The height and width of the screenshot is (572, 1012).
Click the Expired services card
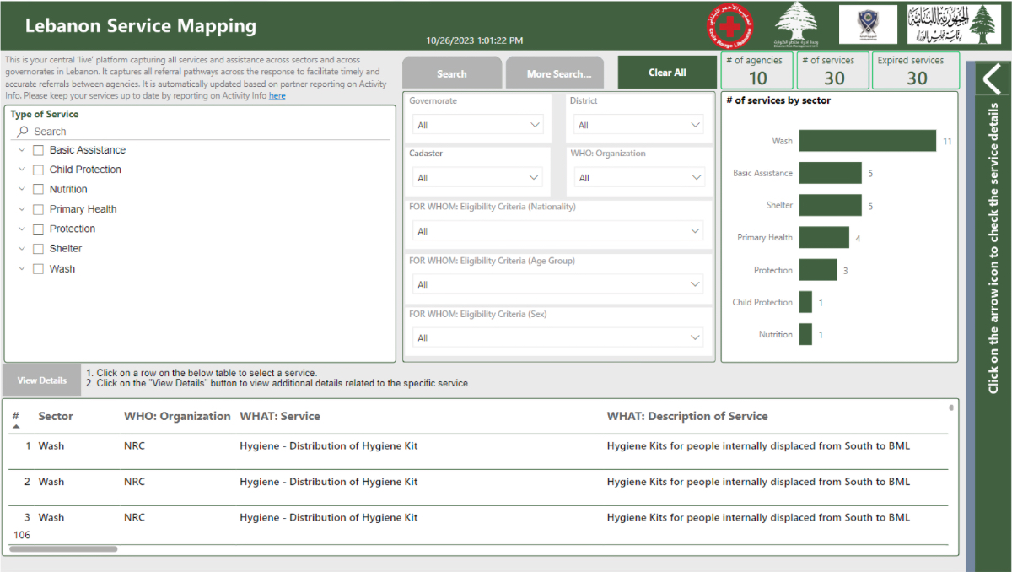pos(916,71)
